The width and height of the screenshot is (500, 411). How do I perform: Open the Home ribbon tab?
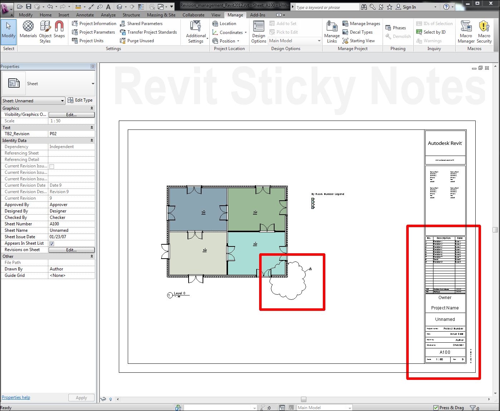45,15
